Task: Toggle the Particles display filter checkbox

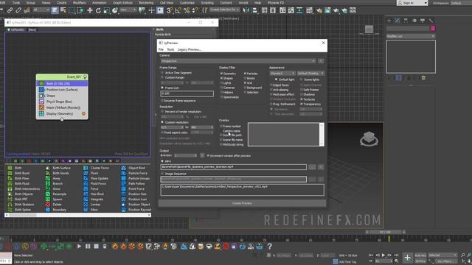Action: pos(245,74)
